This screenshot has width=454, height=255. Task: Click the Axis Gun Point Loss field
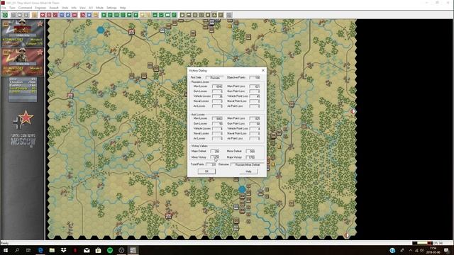pyautogui.click(x=255, y=123)
